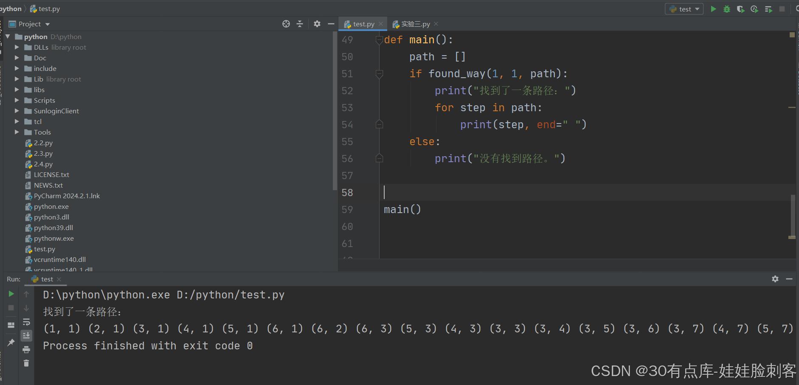The width and height of the screenshot is (799, 385).
Task: Rerun test from the Run panel
Action: 11,294
